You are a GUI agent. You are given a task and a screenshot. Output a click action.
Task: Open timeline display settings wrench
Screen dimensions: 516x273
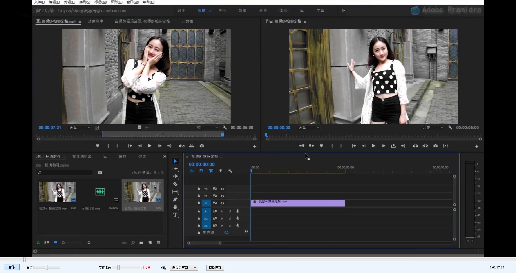(230, 171)
